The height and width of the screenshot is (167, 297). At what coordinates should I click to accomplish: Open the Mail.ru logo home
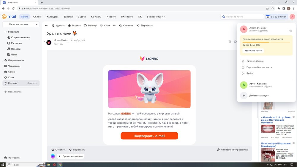coord(9,17)
